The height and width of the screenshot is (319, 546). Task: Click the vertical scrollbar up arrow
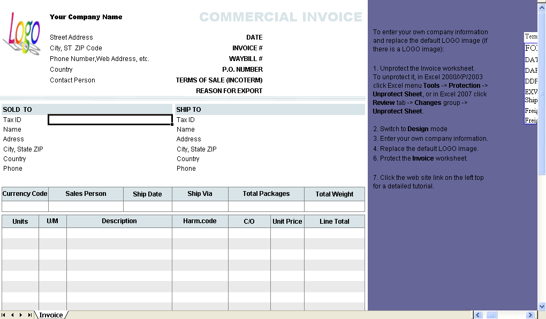coord(542,7)
